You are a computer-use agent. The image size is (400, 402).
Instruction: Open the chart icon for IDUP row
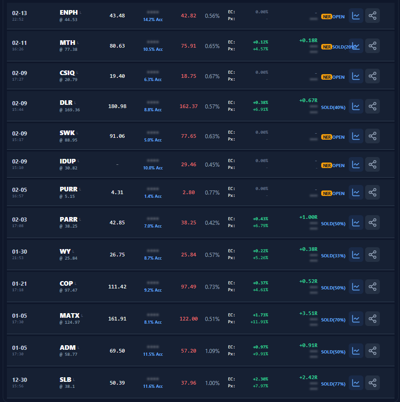[356, 164]
